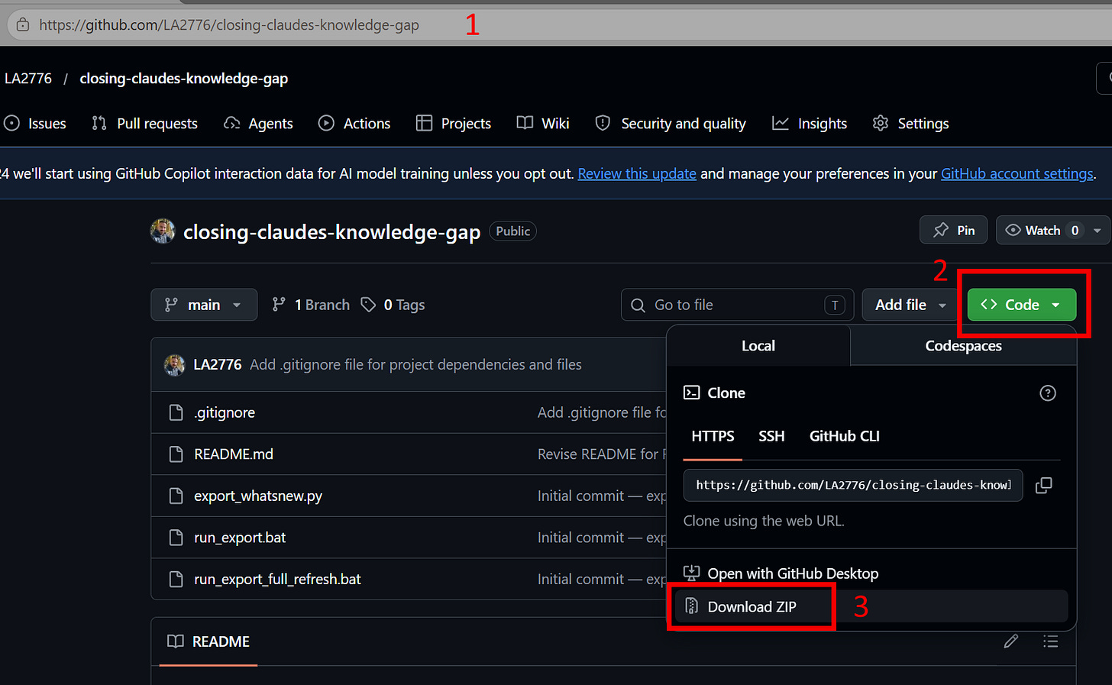Image resolution: width=1112 pixels, height=685 pixels.
Task: Select the HTTPS clone option
Action: pyautogui.click(x=713, y=436)
